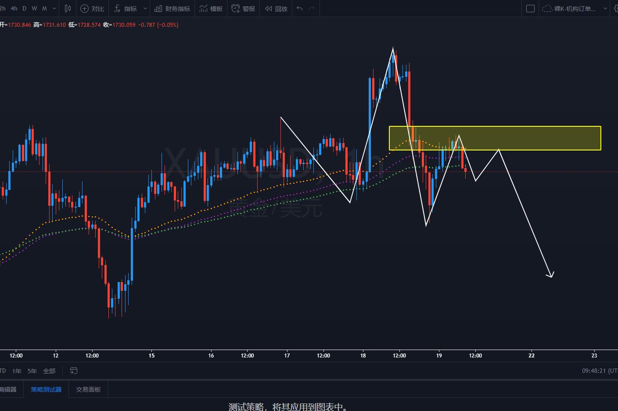
Task: Toggle the chart layout square button
Action: (x=530, y=8)
